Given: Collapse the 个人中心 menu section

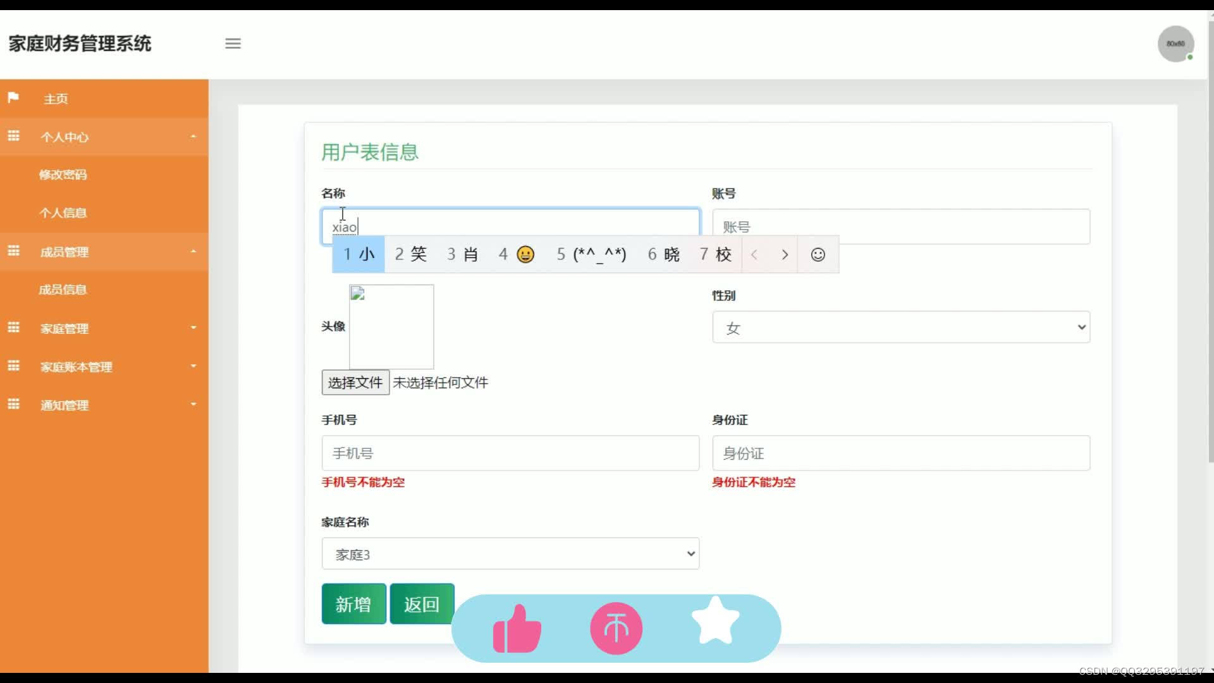Looking at the screenshot, I should [104, 137].
